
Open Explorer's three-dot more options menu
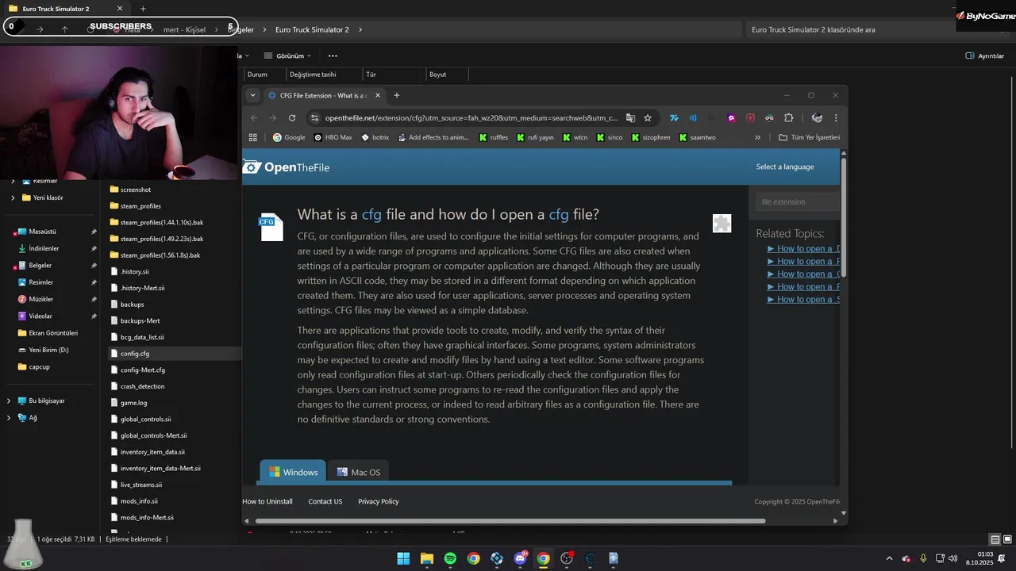tap(333, 56)
